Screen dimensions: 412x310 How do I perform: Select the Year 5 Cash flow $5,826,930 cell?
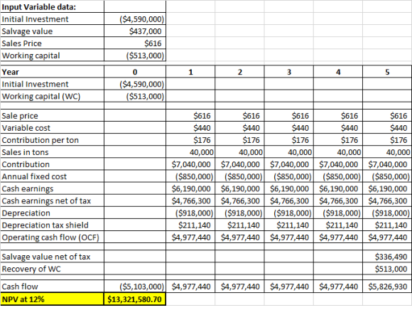[x=387, y=287]
